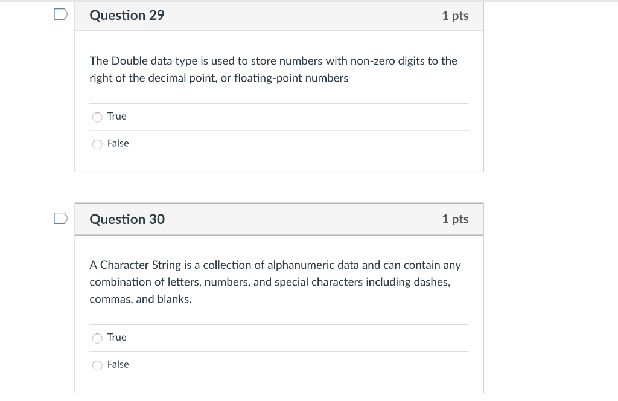Select True for Question 29

(97, 117)
